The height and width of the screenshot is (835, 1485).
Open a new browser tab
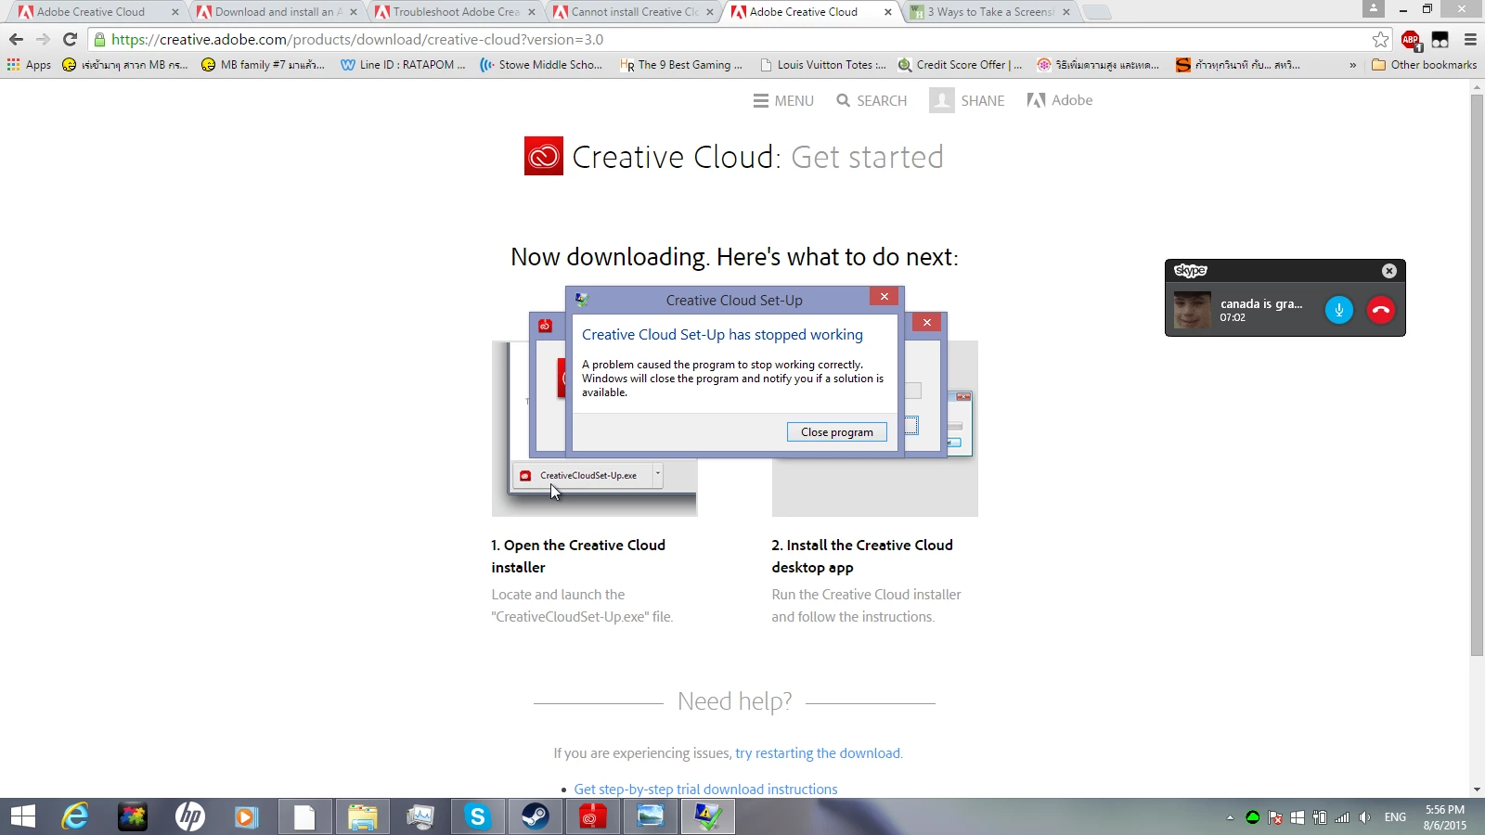point(1096,12)
